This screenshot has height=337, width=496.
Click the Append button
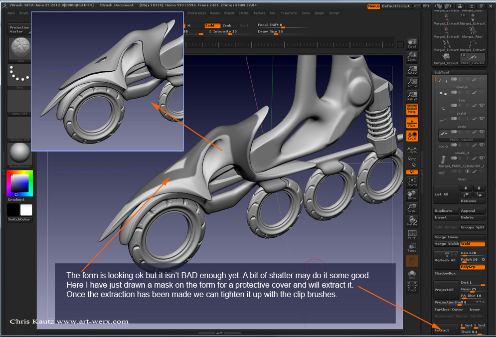[472, 211]
